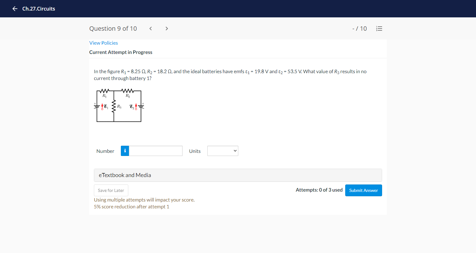476x253 pixels.
Task: Open the View Policies link
Action: pyautogui.click(x=104, y=43)
